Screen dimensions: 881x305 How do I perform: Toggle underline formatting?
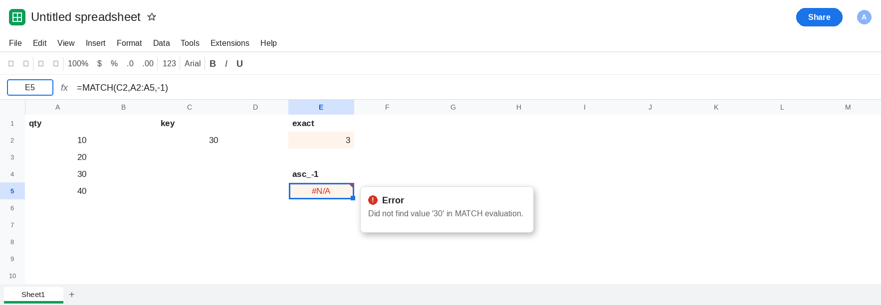click(x=239, y=63)
